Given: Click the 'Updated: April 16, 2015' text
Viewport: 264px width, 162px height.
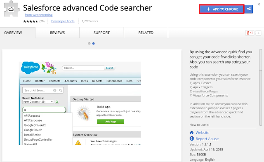Looking at the screenshot, I should point(206,149).
